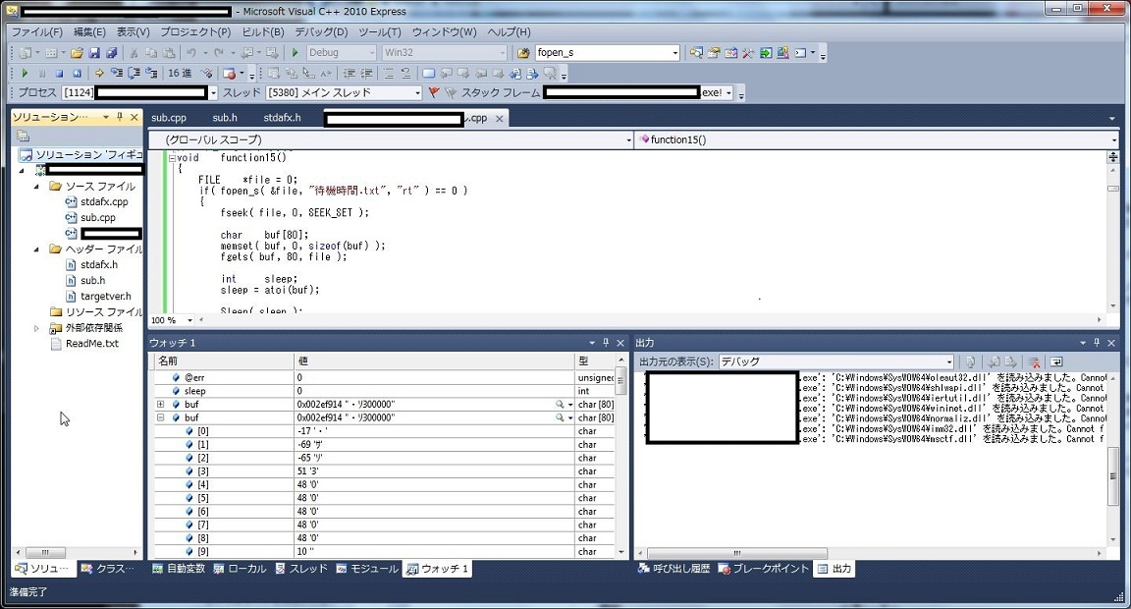
Task: Open file with the folder icon
Action: tap(77, 53)
